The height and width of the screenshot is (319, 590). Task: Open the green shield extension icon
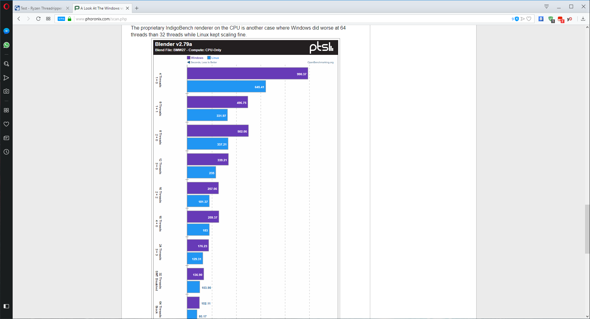(551, 19)
